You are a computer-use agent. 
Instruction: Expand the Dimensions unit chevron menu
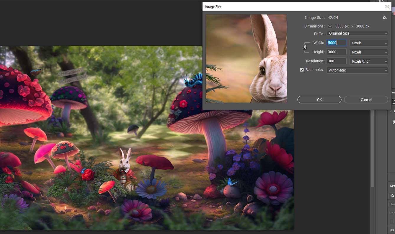pos(330,26)
